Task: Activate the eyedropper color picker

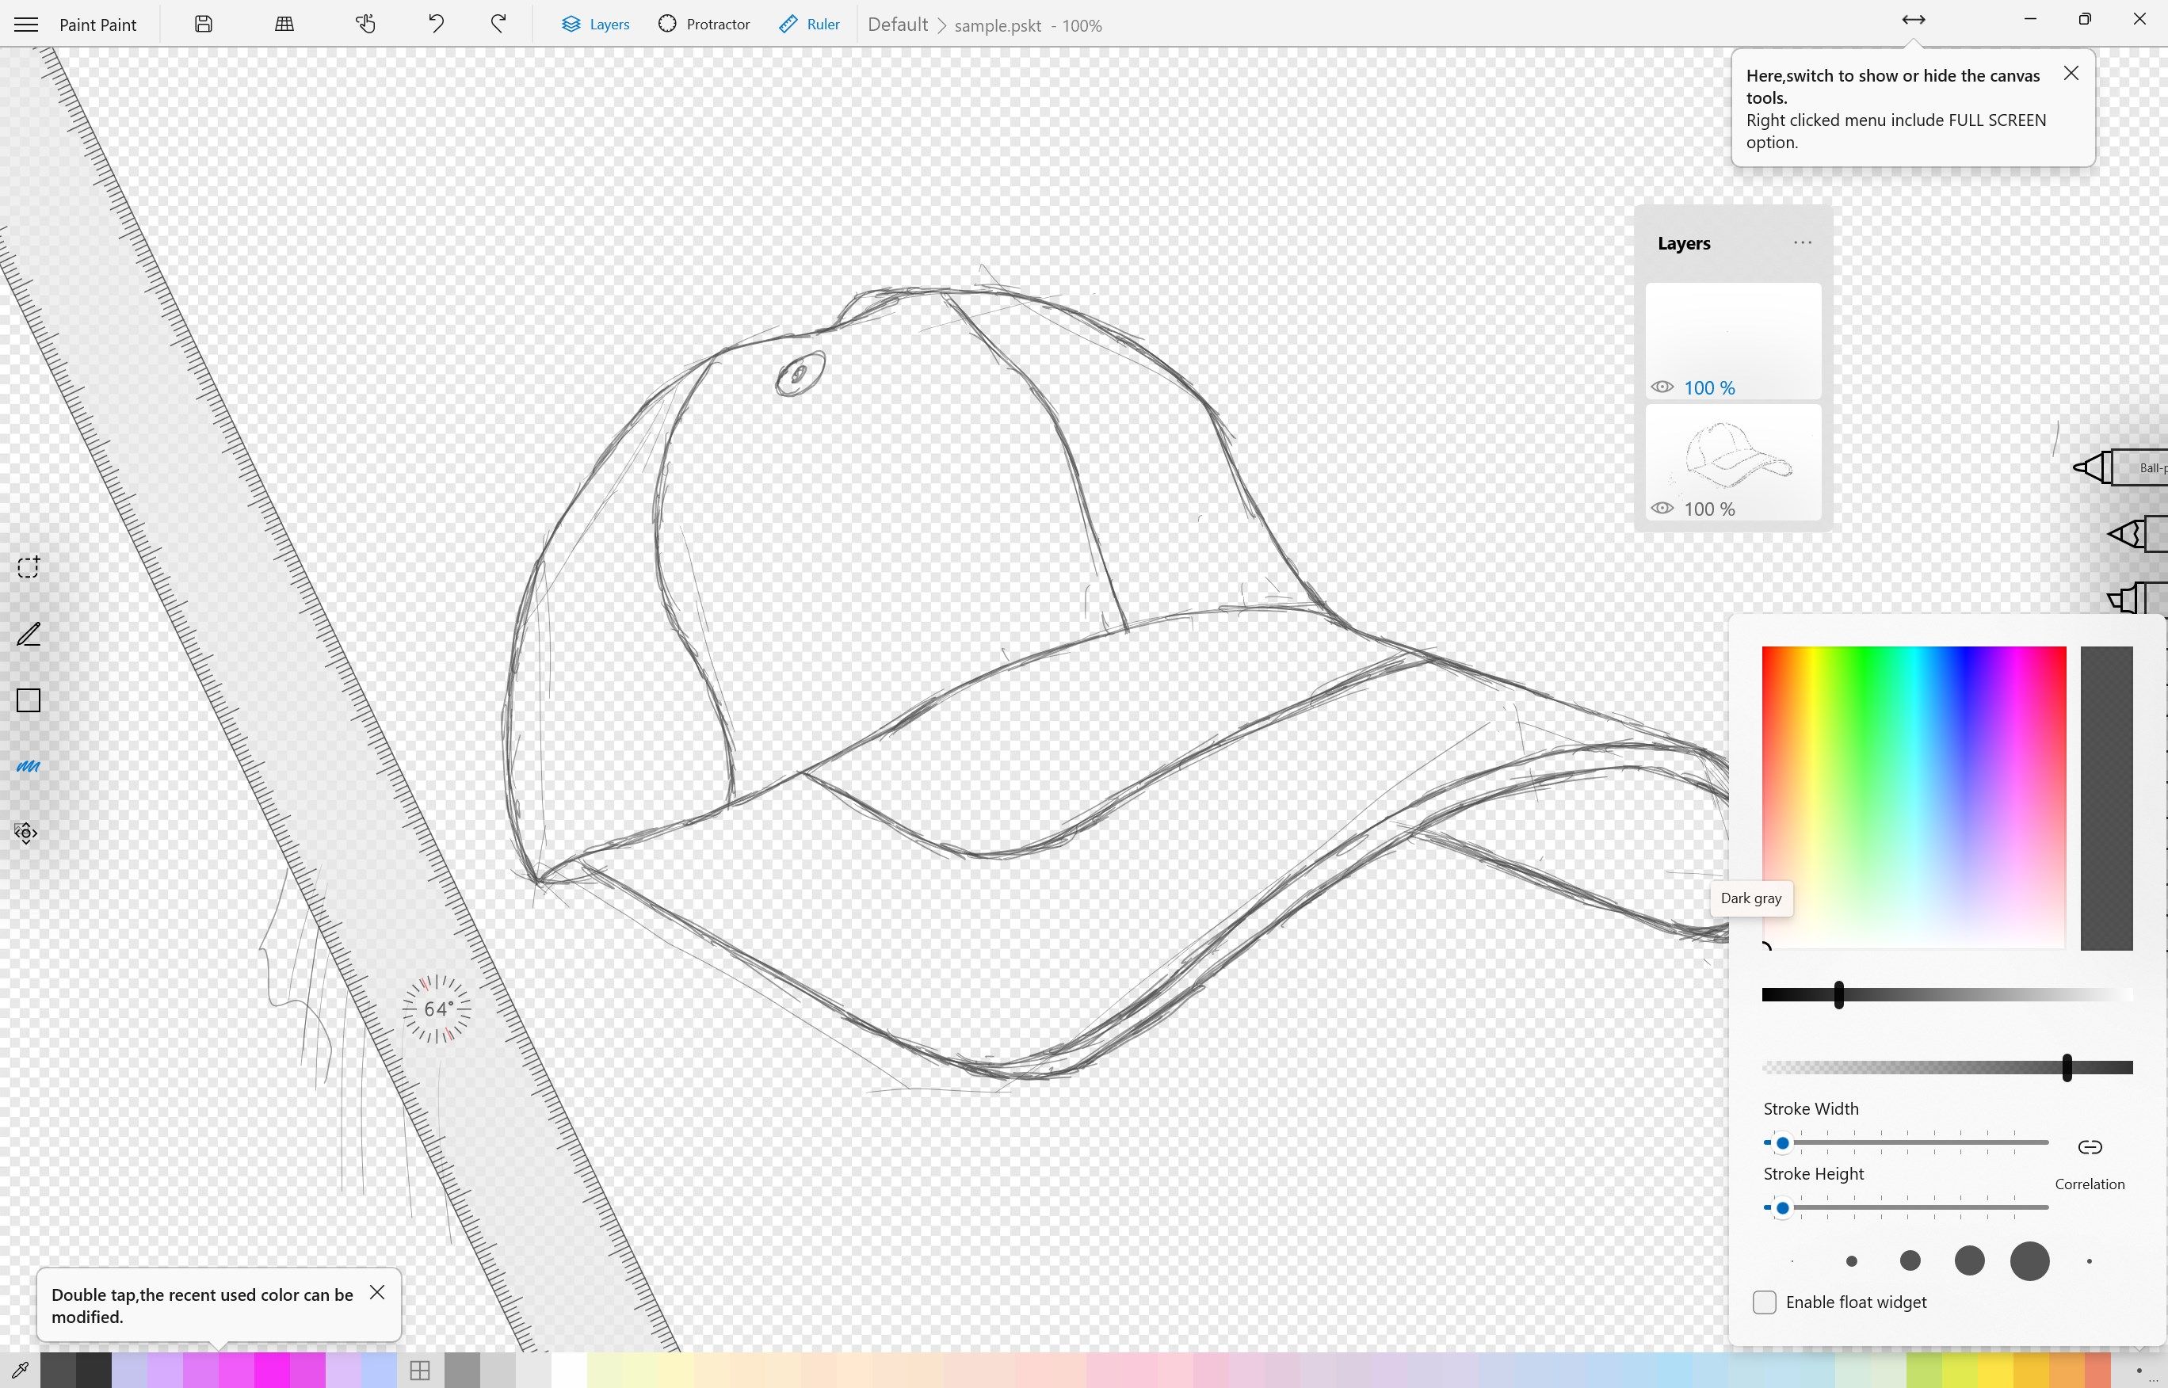Action: 19,1371
